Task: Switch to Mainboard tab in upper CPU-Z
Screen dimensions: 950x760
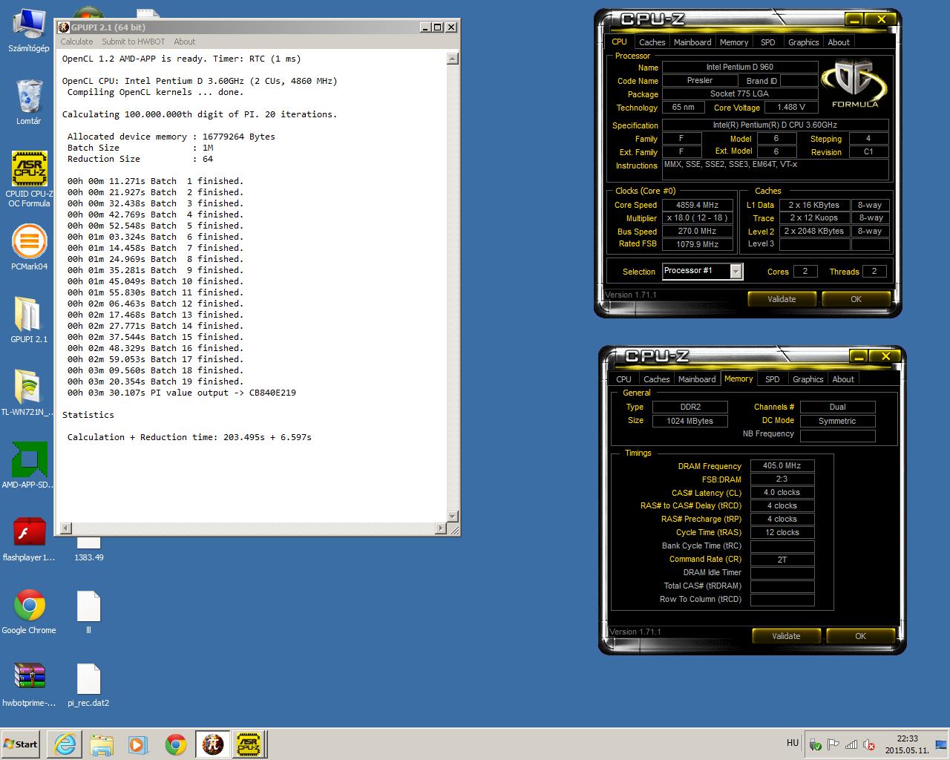Action: pyautogui.click(x=692, y=42)
